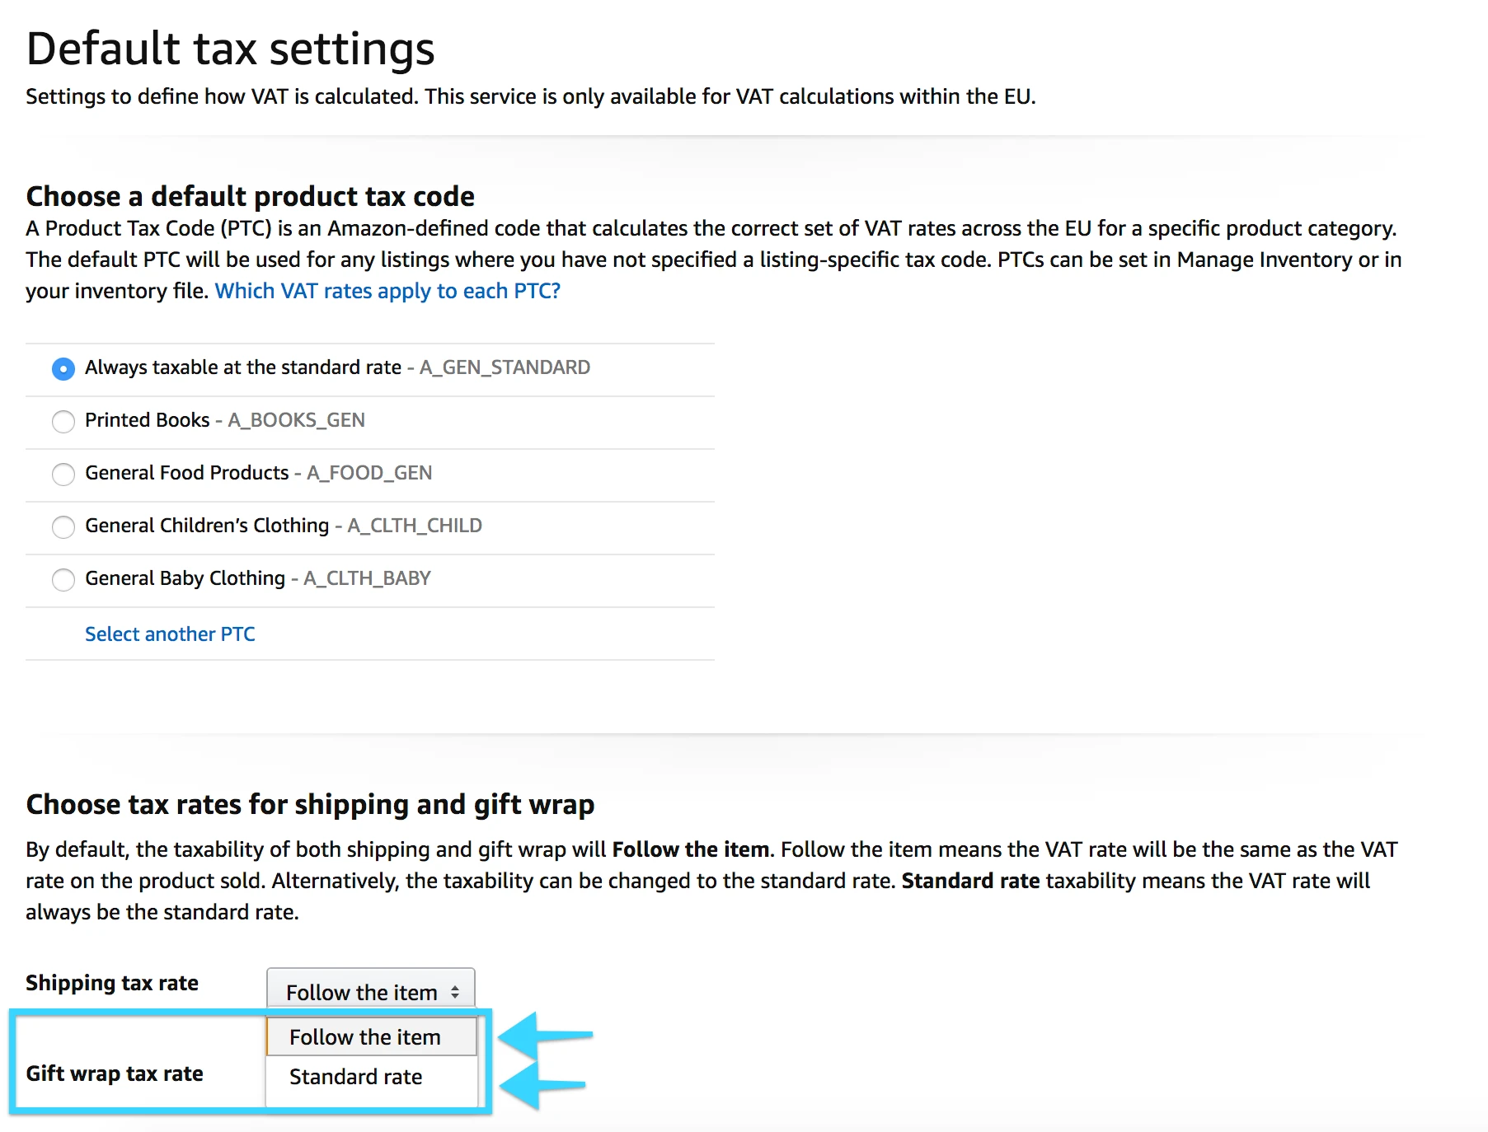Click 'Choose a default product tax code' heading
The height and width of the screenshot is (1132, 1488).
click(x=250, y=196)
